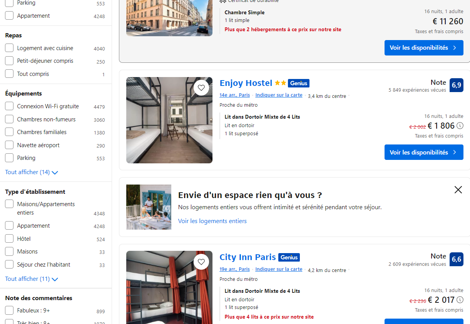Image resolution: width=470 pixels, height=324 pixels.
Task: Tick Maisons/Appartements entiers checkbox
Action: pyautogui.click(x=9, y=204)
